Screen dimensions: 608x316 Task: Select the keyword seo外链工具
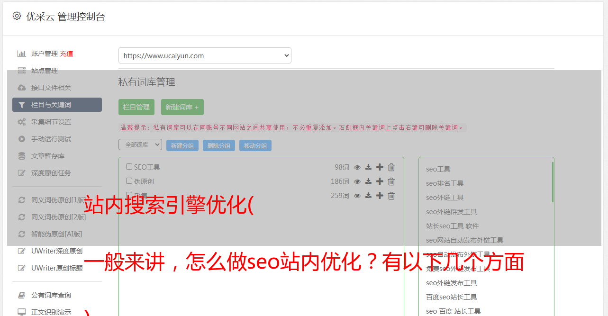pyautogui.click(x=445, y=198)
